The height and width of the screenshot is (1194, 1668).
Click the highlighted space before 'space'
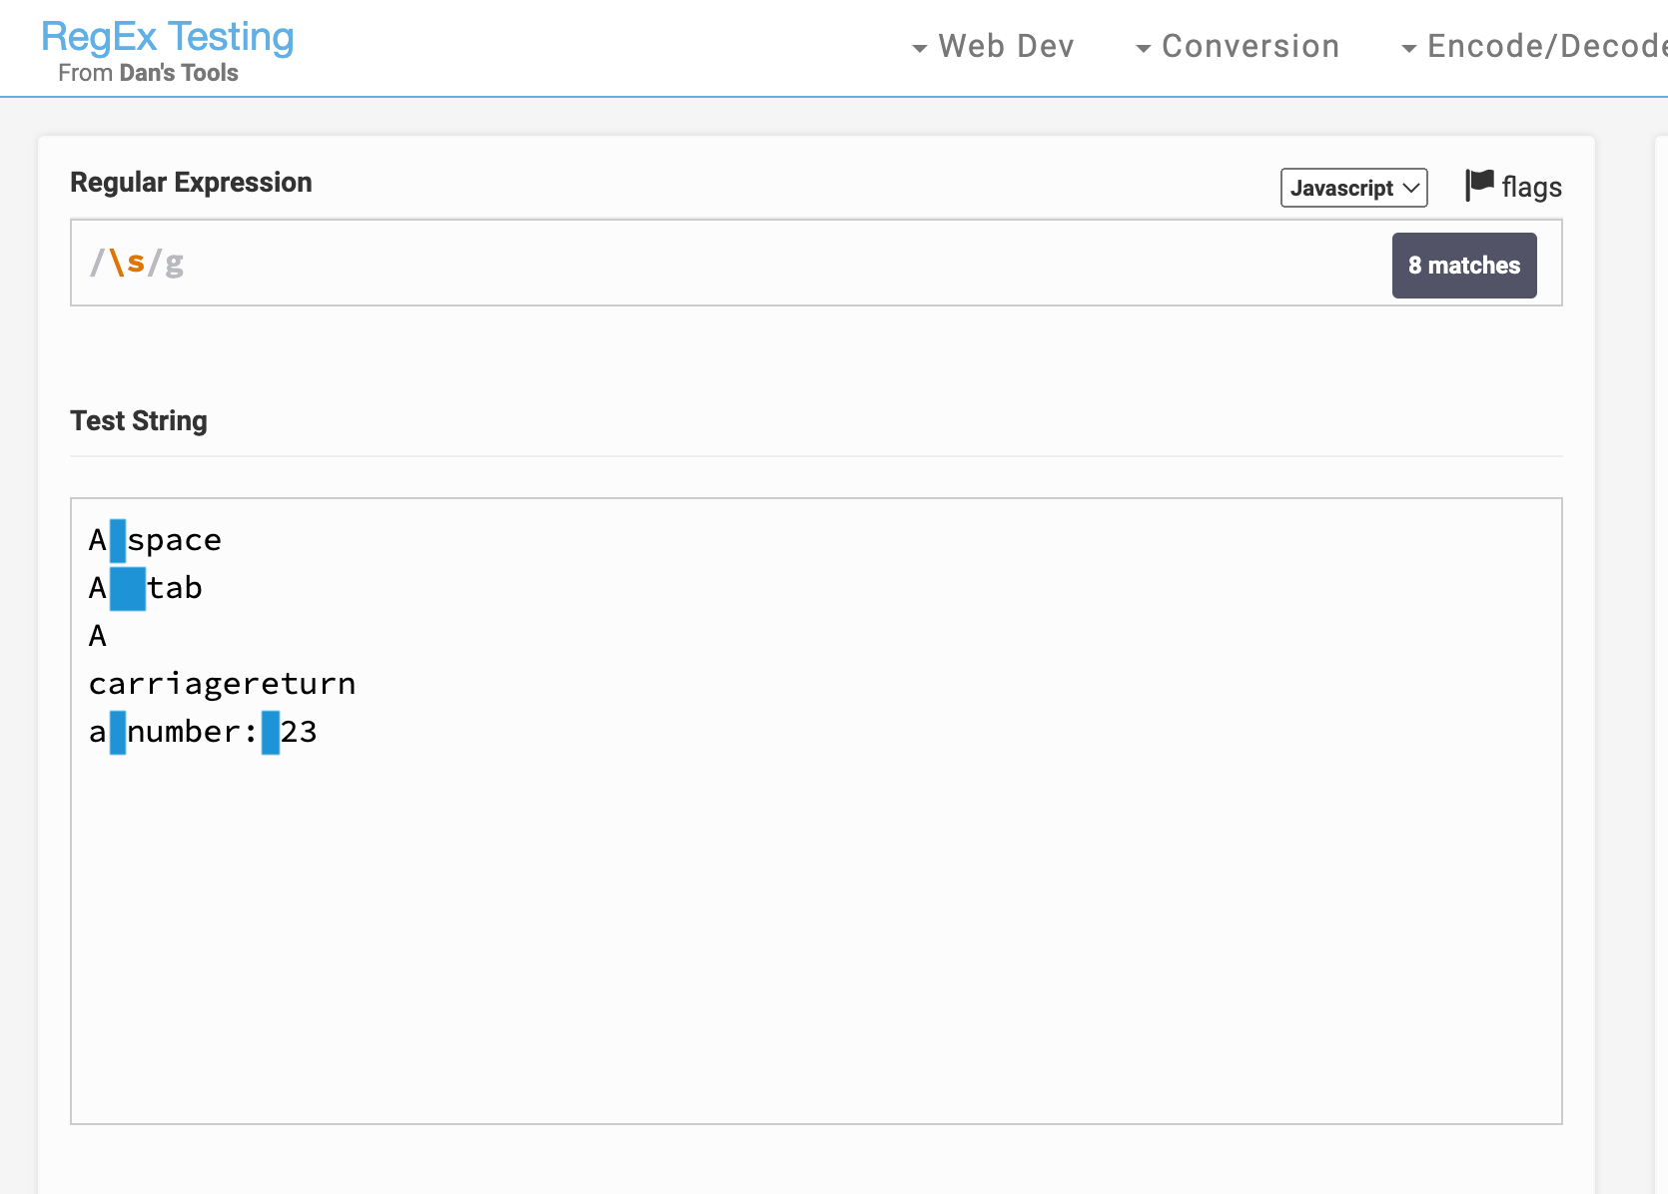(118, 540)
